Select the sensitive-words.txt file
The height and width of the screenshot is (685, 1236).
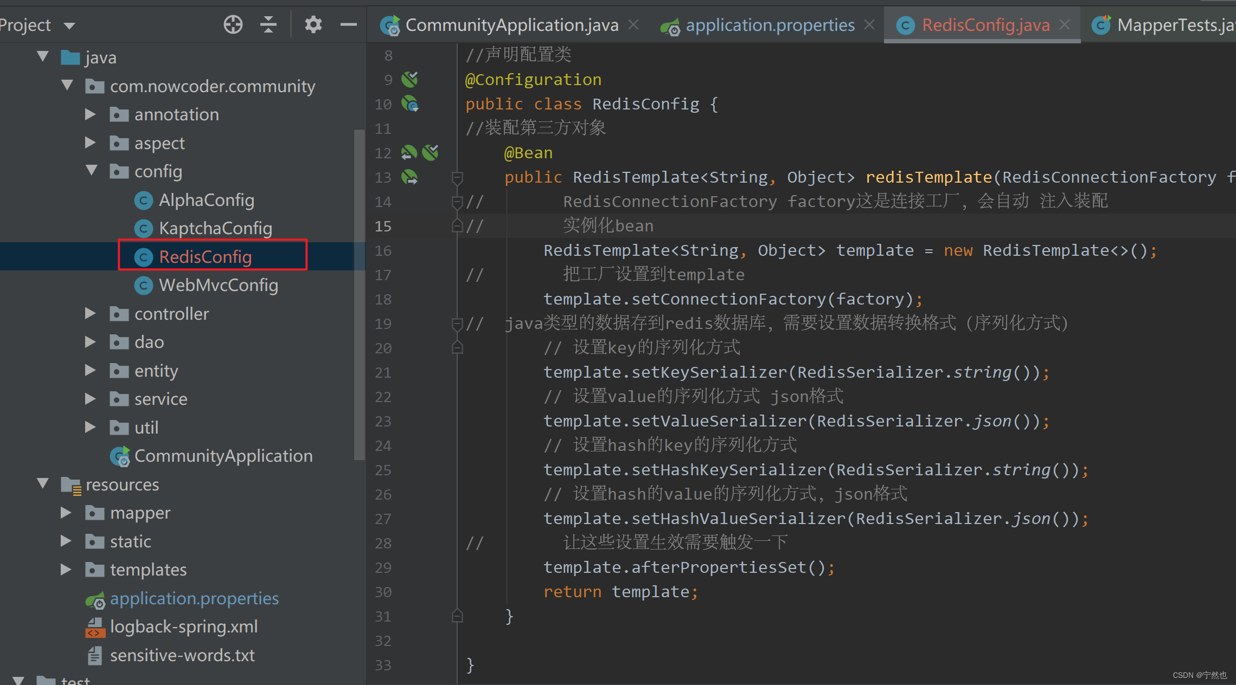pyautogui.click(x=182, y=655)
